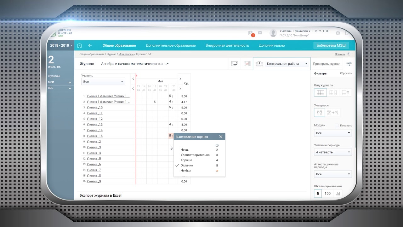Open student Ученик _2 profile link
Screen dimensions: 403x227
click(94, 142)
